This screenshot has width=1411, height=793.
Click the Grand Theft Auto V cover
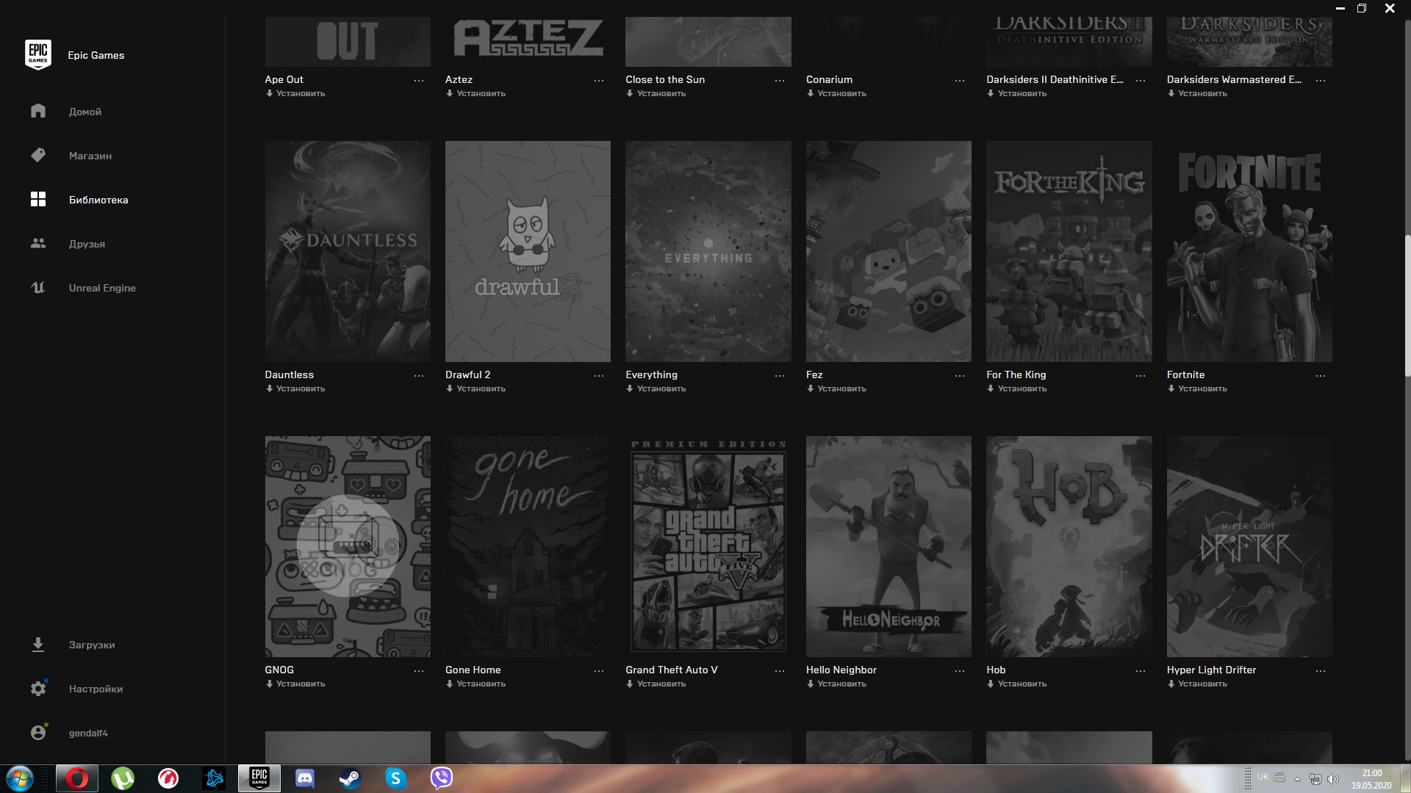pyautogui.click(x=708, y=546)
